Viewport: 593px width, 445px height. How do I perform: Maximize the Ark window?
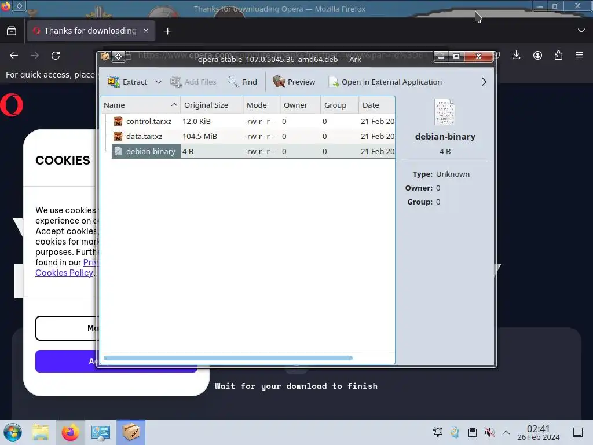pyautogui.click(x=456, y=56)
